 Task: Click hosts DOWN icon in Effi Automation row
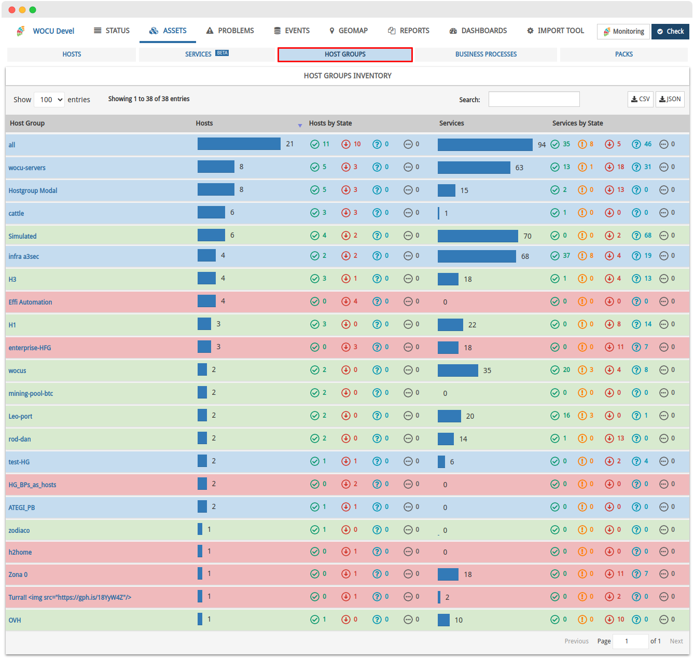click(x=346, y=301)
